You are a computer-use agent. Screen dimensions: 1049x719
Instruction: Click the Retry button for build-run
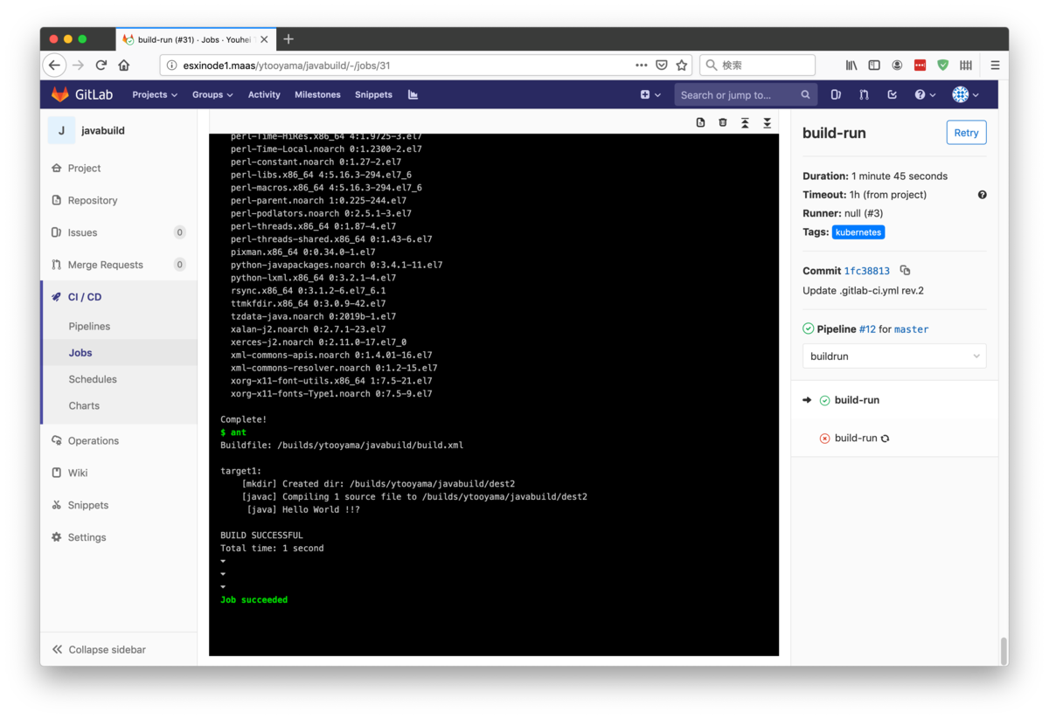(965, 132)
